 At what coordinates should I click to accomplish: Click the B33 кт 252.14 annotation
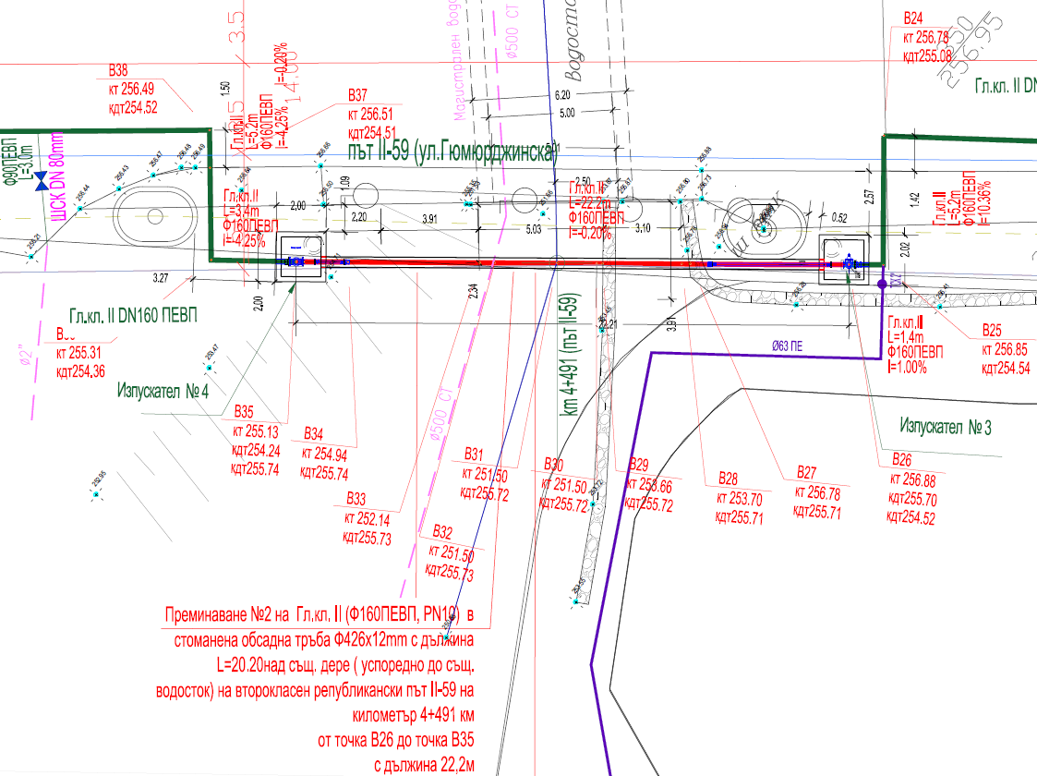tap(368, 518)
